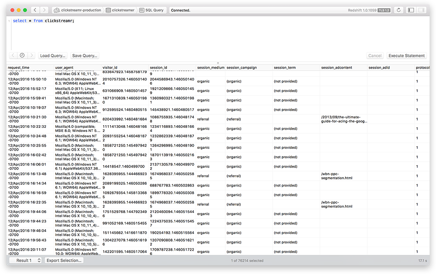
Task: Open the SQL Query breadcrumb
Action: [x=152, y=10]
